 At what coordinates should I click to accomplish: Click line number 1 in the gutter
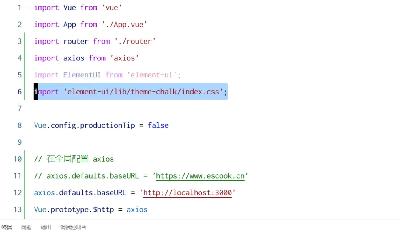(x=19, y=8)
